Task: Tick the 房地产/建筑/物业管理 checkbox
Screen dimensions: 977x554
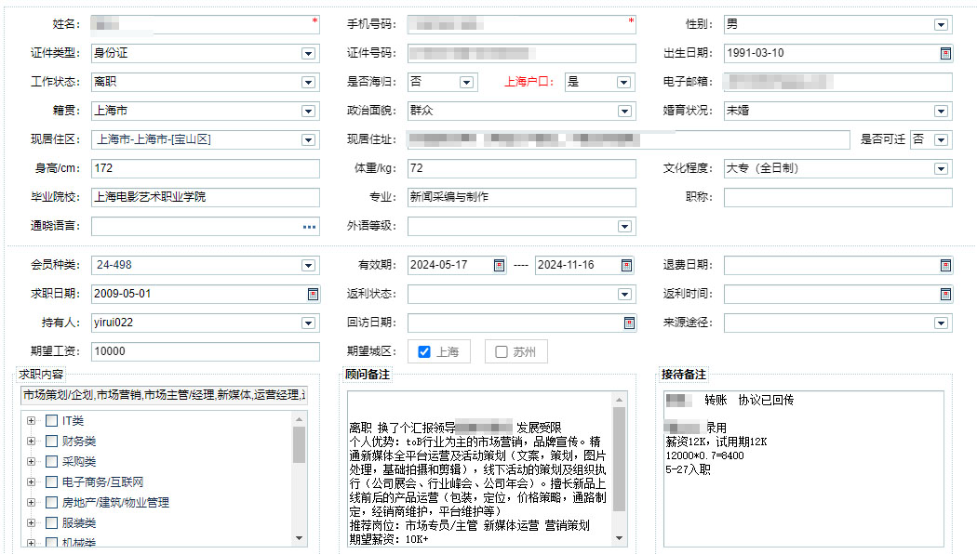Action: [x=52, y=502]
